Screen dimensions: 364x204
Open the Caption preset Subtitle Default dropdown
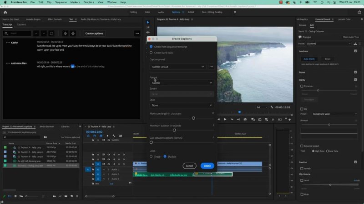(x=178, y=67)
